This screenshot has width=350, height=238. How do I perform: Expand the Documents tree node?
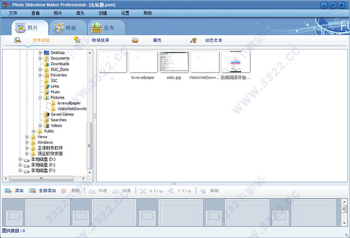tap(40, 58)
